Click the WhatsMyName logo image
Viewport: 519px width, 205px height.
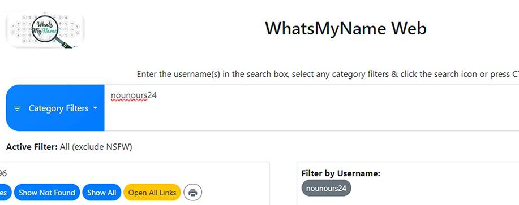click(x=45, y=30)
